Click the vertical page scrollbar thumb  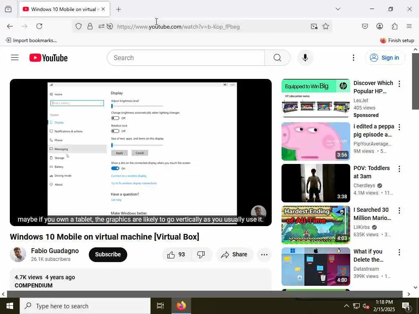(x=415, y=81)
